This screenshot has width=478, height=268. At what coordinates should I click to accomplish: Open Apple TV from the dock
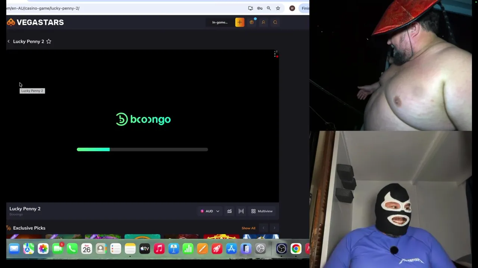(145, 248)
